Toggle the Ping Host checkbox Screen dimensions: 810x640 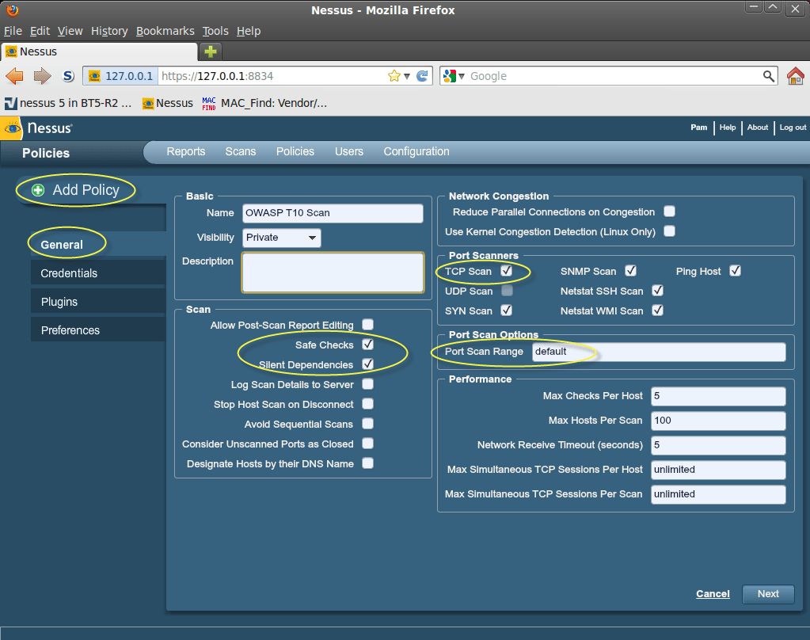click(735, 270)
